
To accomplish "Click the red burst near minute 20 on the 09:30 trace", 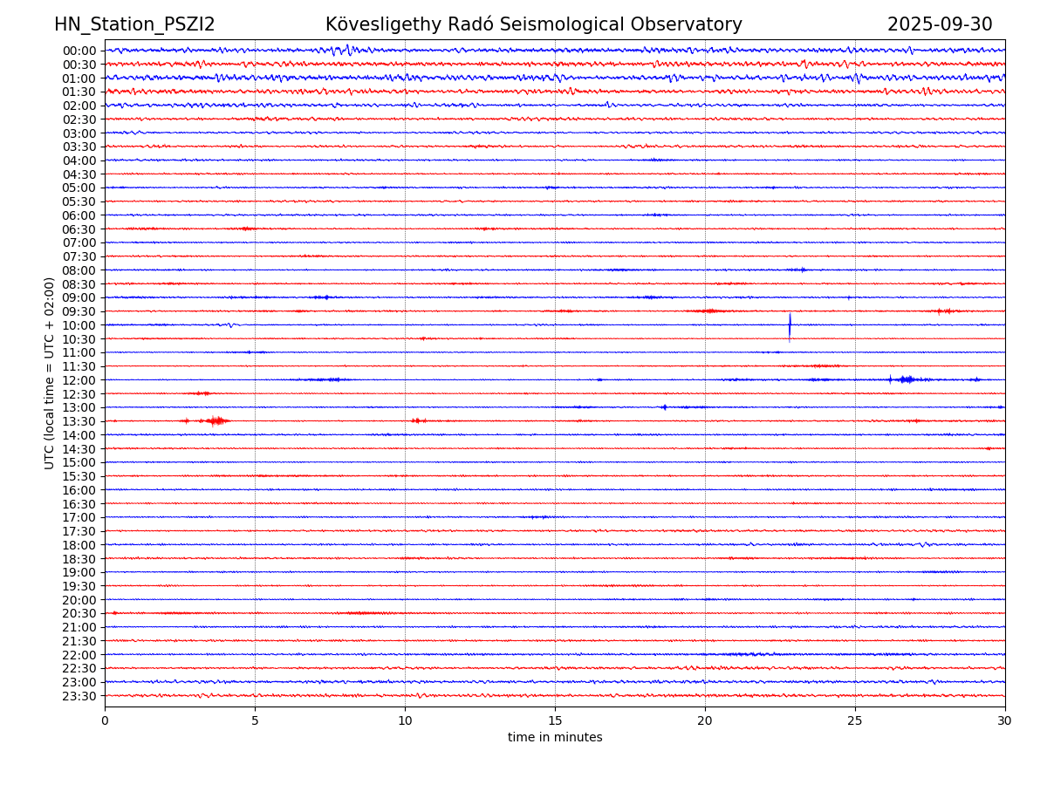I will click(x=708, y=311).
